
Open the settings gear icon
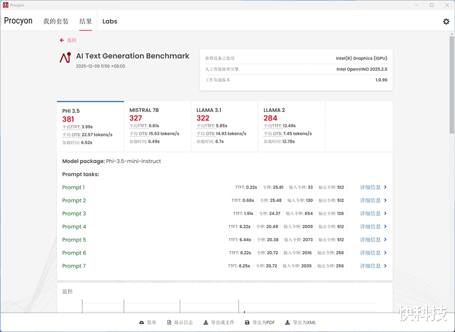coord(446,22)
